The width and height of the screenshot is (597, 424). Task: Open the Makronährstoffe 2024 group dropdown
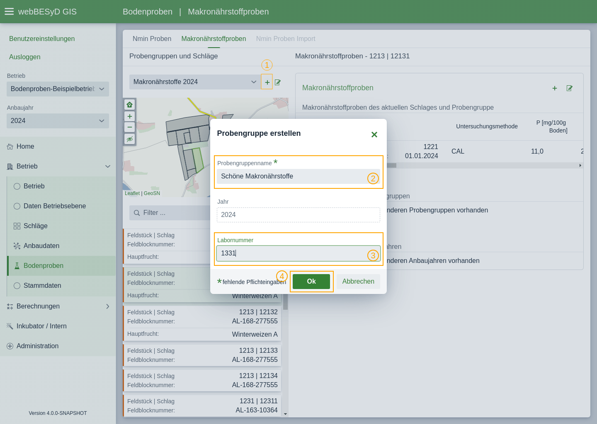coord(195,82)
